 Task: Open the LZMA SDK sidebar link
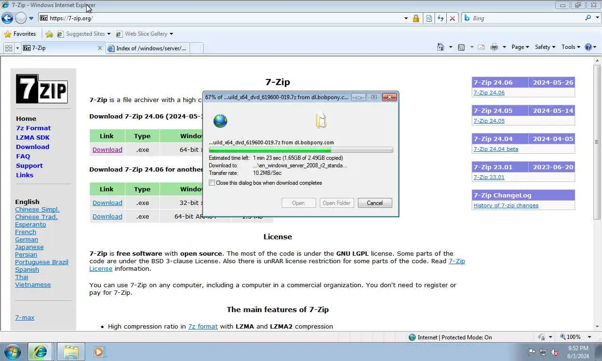[32, 137]
